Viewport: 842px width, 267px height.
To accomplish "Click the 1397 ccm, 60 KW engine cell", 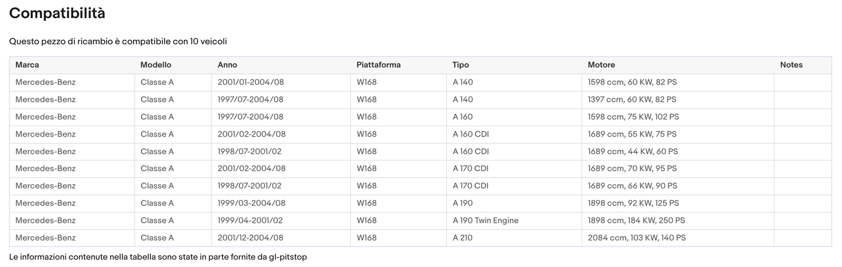I will pos(632,99).
